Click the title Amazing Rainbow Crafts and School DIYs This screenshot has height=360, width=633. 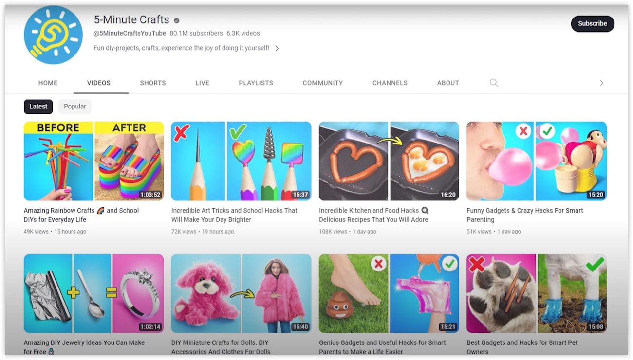pos(81,215)
